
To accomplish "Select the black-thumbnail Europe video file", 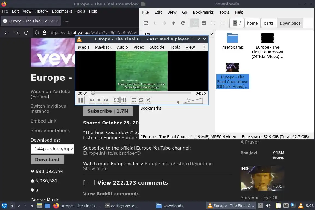I will point(267,45).
